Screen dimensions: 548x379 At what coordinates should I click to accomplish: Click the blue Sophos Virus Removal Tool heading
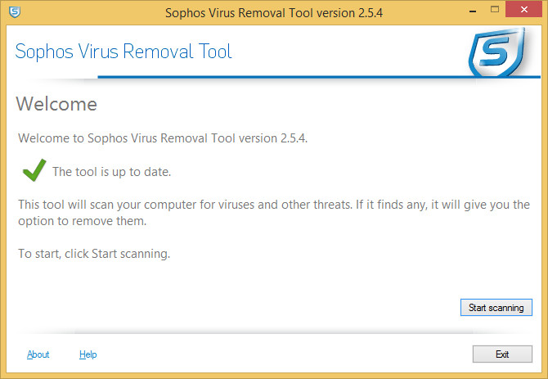pos(124,52)
